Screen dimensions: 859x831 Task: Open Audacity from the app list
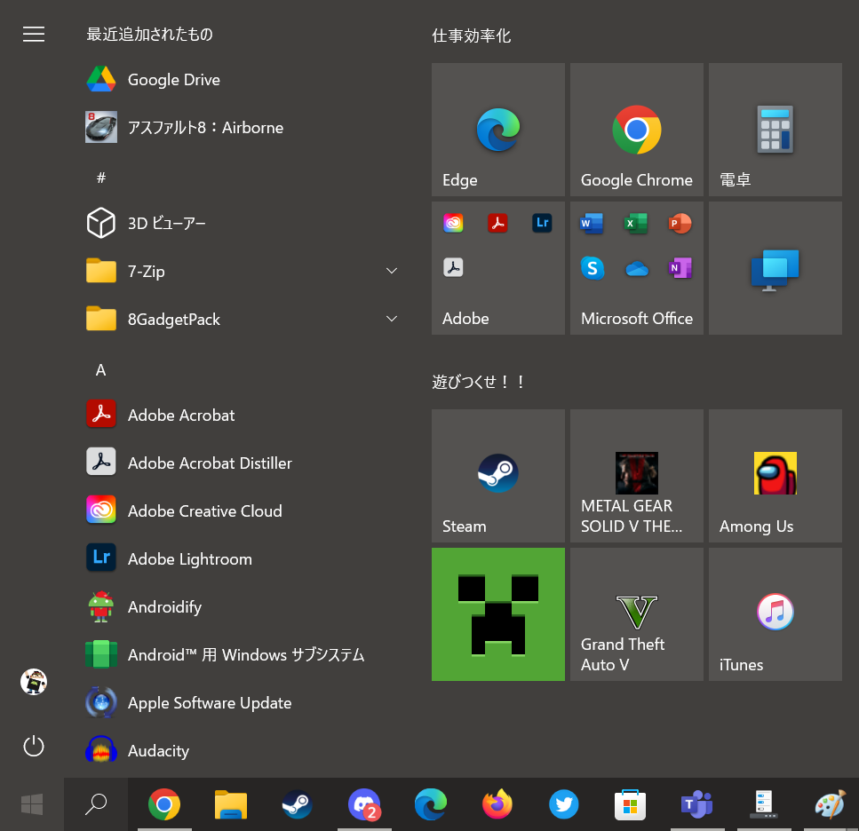point(158,750)
